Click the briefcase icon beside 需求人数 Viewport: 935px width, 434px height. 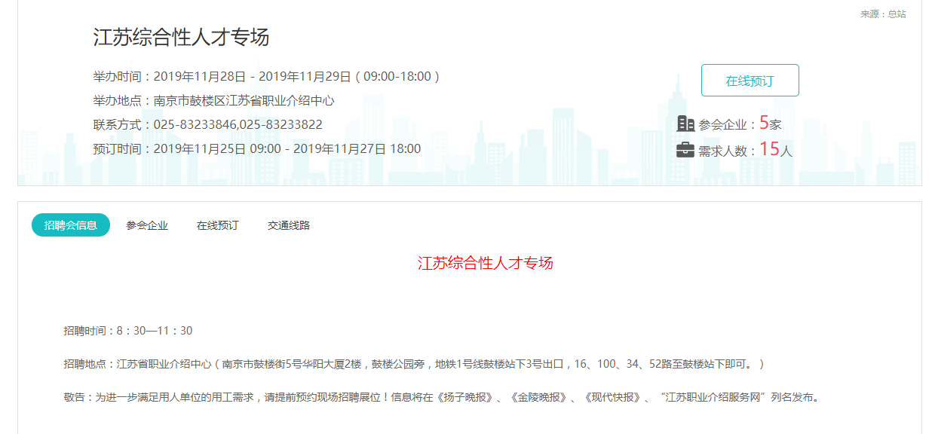[685, 150]
